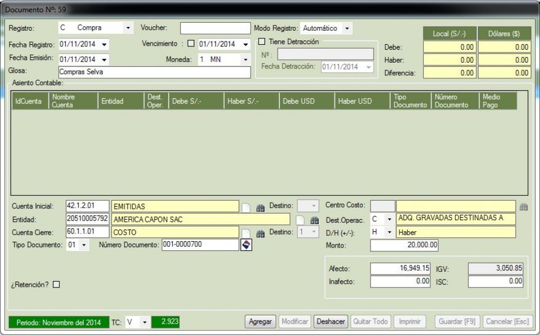The image size is (540, 335).
Task: Click the Entidad column header in the grid
Action: 121,101
